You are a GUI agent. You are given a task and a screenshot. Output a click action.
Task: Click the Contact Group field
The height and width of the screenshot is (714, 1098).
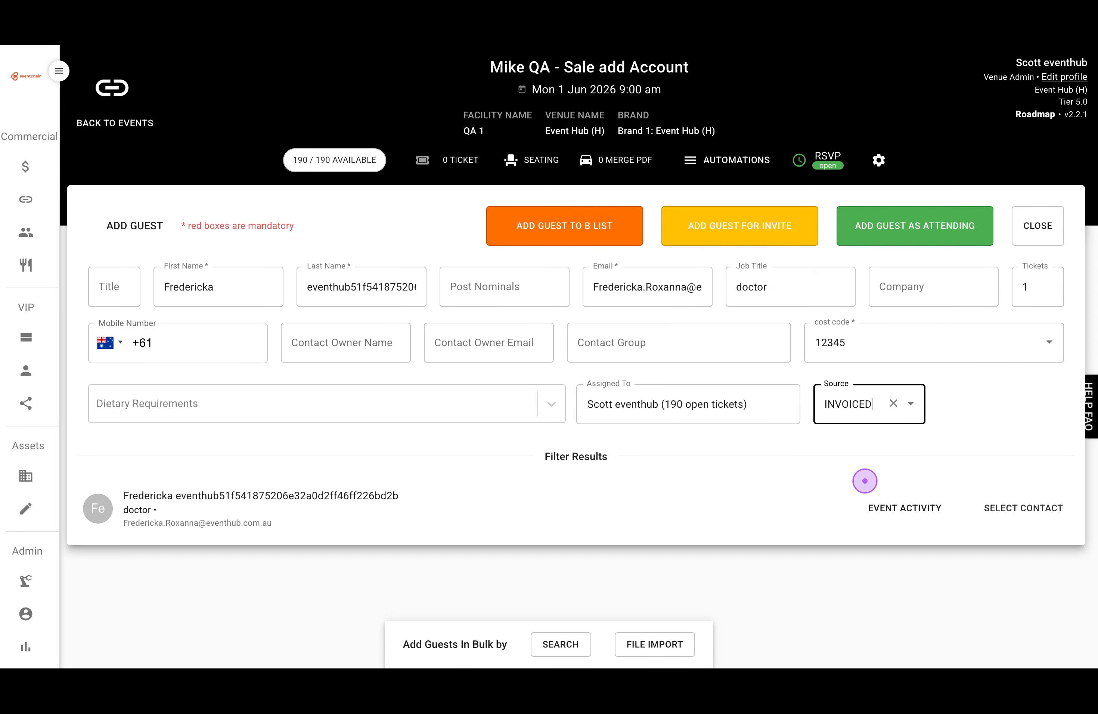[679, 342]
